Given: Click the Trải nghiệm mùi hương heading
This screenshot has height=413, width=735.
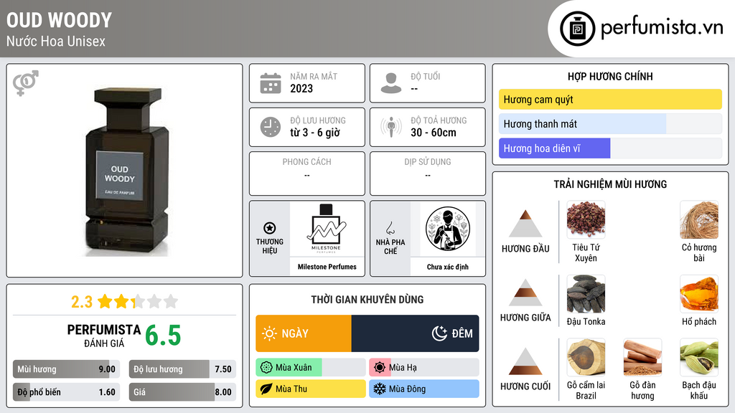Looking at the screenshot, I should coord(610,184).
